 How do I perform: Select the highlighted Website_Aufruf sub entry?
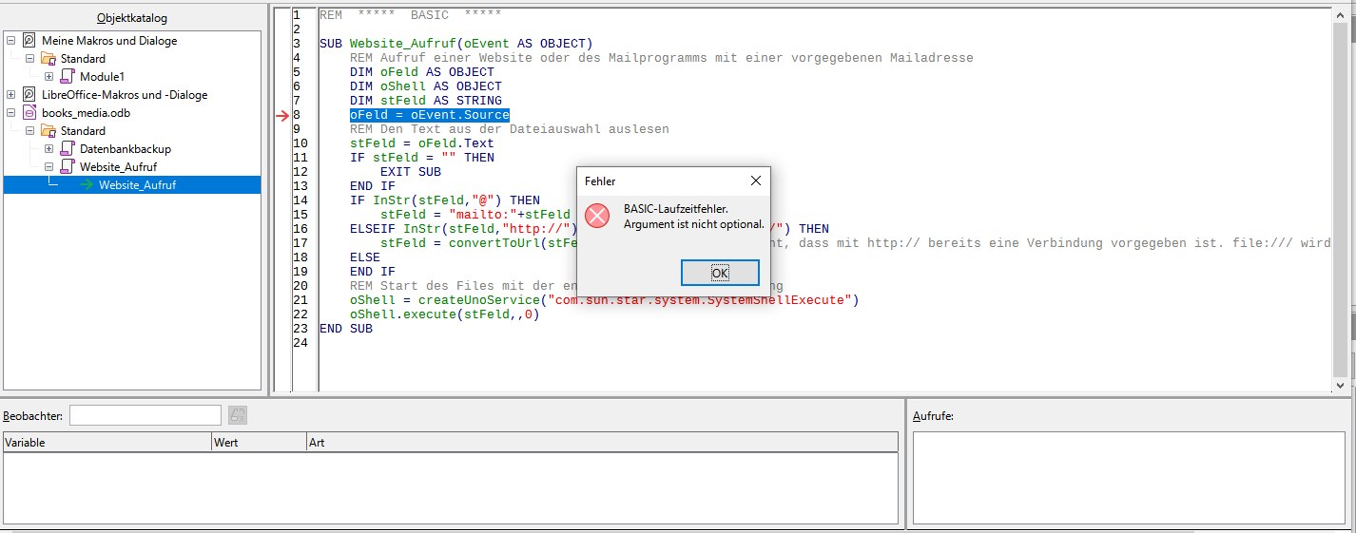pyautogui.click(x=137, y=185)
